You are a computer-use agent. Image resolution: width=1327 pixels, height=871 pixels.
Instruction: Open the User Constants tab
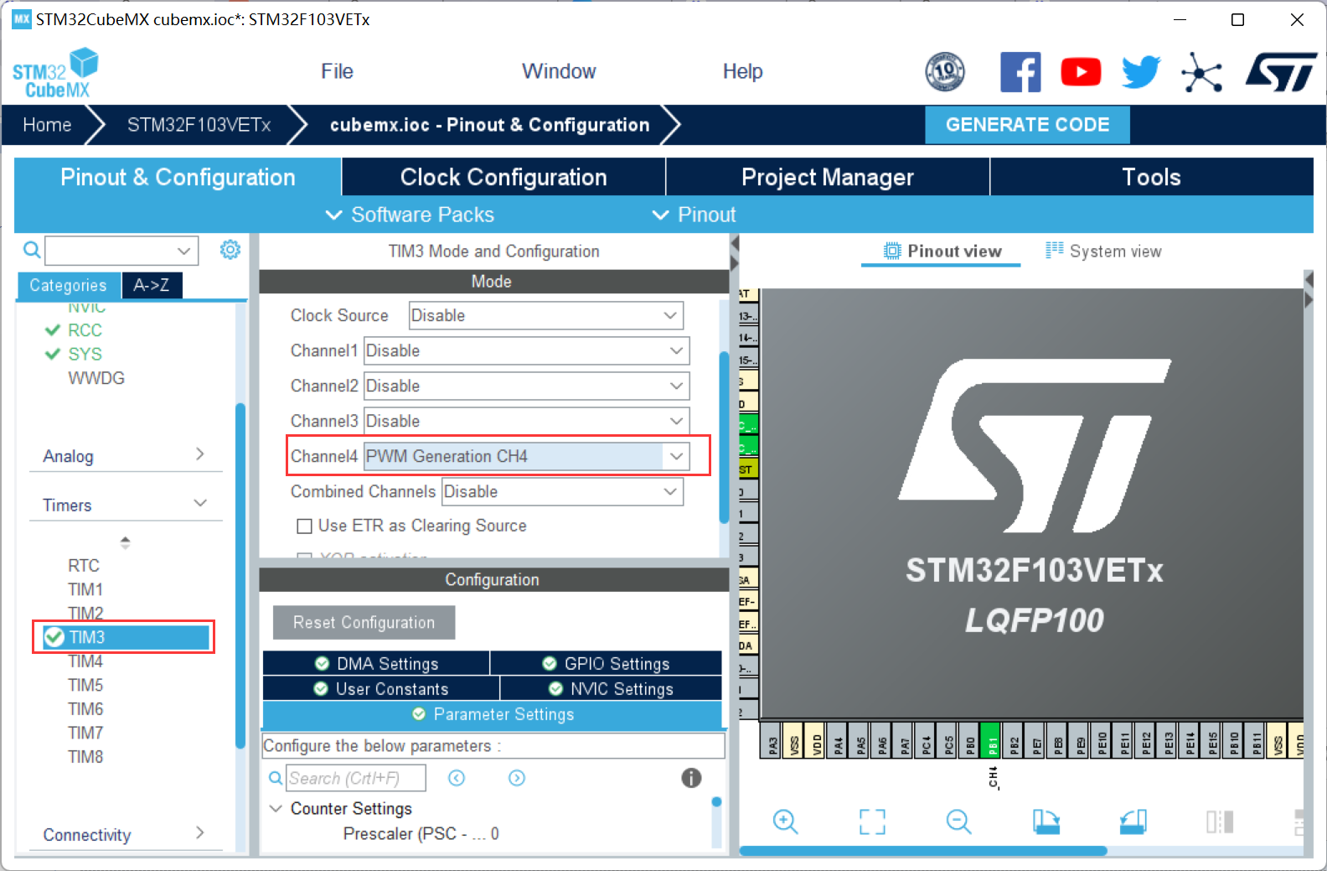381,688
